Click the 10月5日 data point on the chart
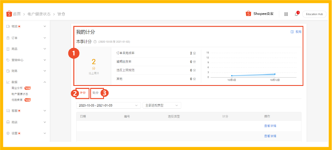This screenshot has height=150, width=332. (232, 76)
